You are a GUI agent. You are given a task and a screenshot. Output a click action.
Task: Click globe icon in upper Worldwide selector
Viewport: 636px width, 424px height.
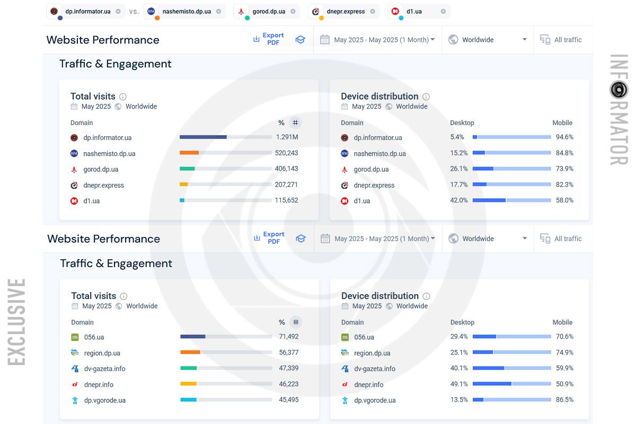coord(453,40)
